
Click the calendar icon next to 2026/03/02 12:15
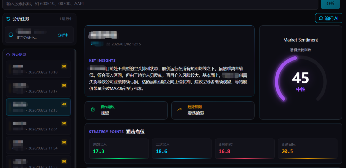[x=108, y=44]
